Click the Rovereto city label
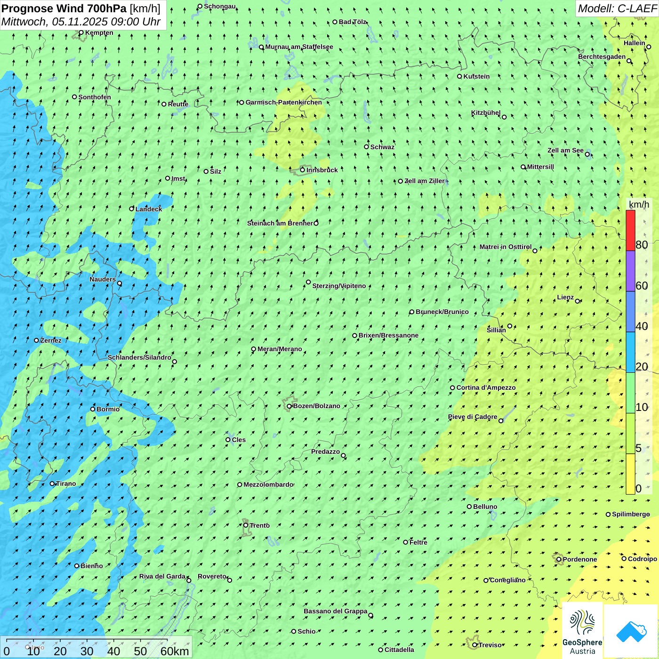This screenshot has width=659, height=659. [x=212, y=576]
